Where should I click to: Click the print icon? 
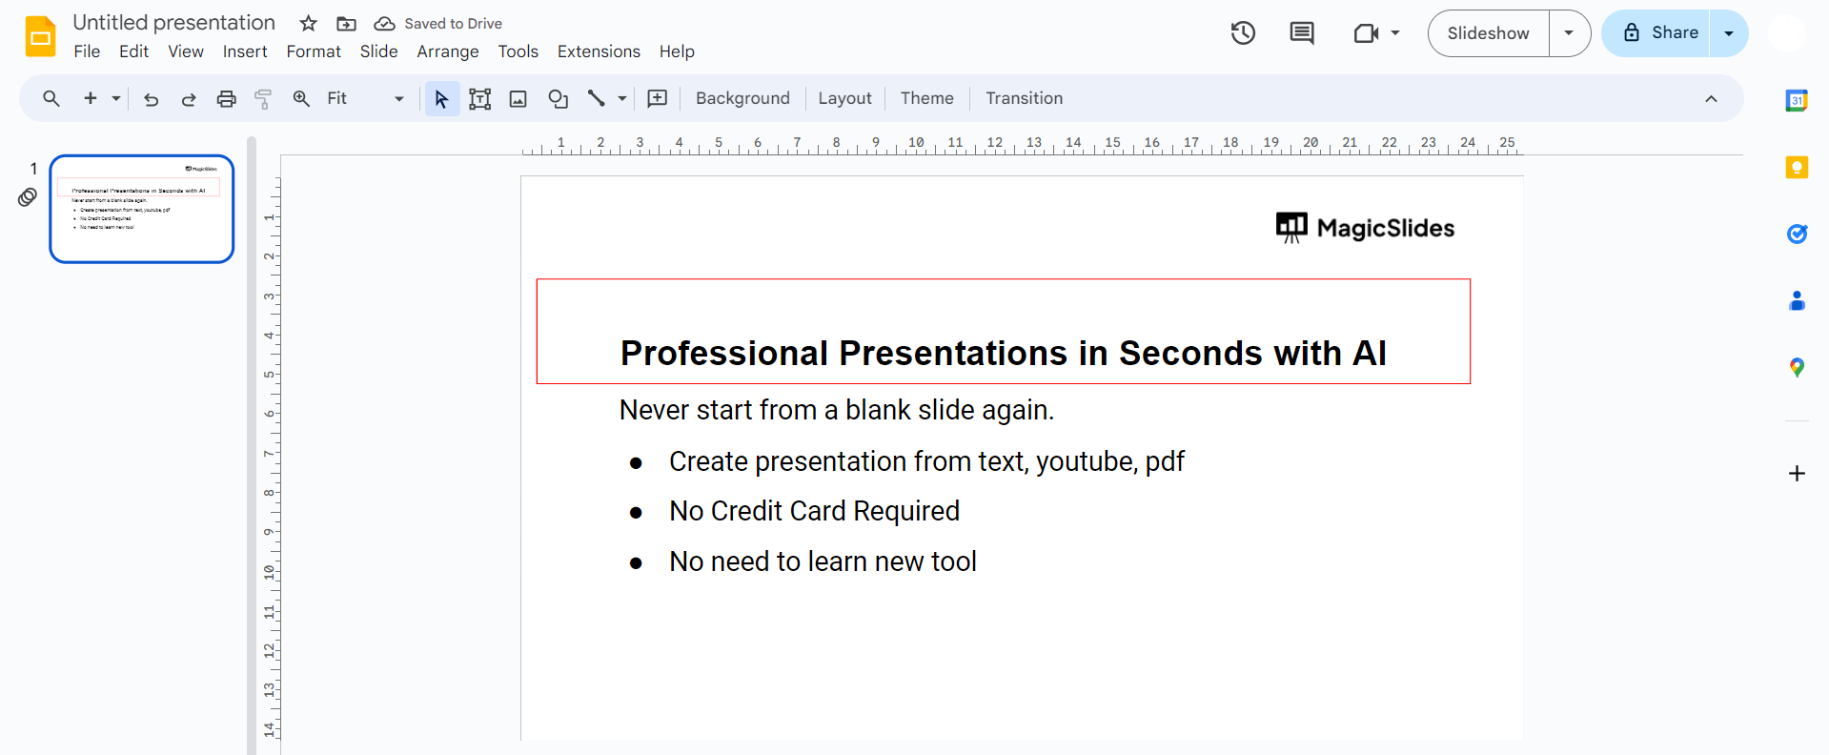[x=226, y=99]
